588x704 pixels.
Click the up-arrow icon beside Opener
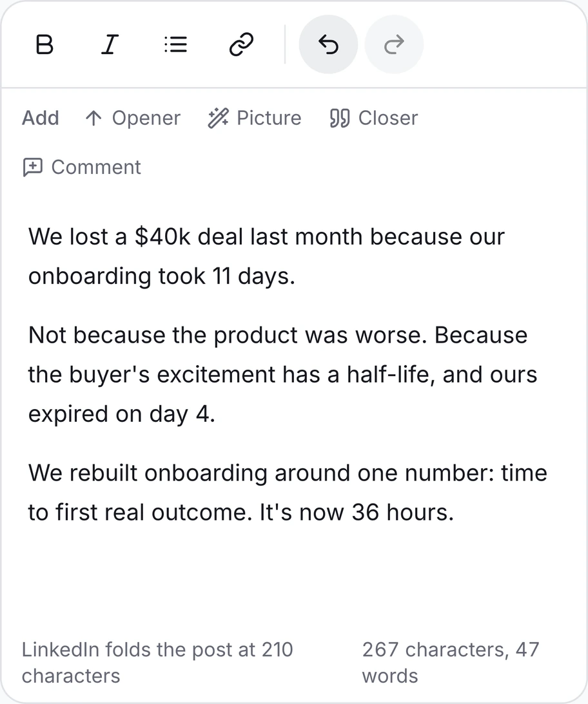tap(93, 119)
